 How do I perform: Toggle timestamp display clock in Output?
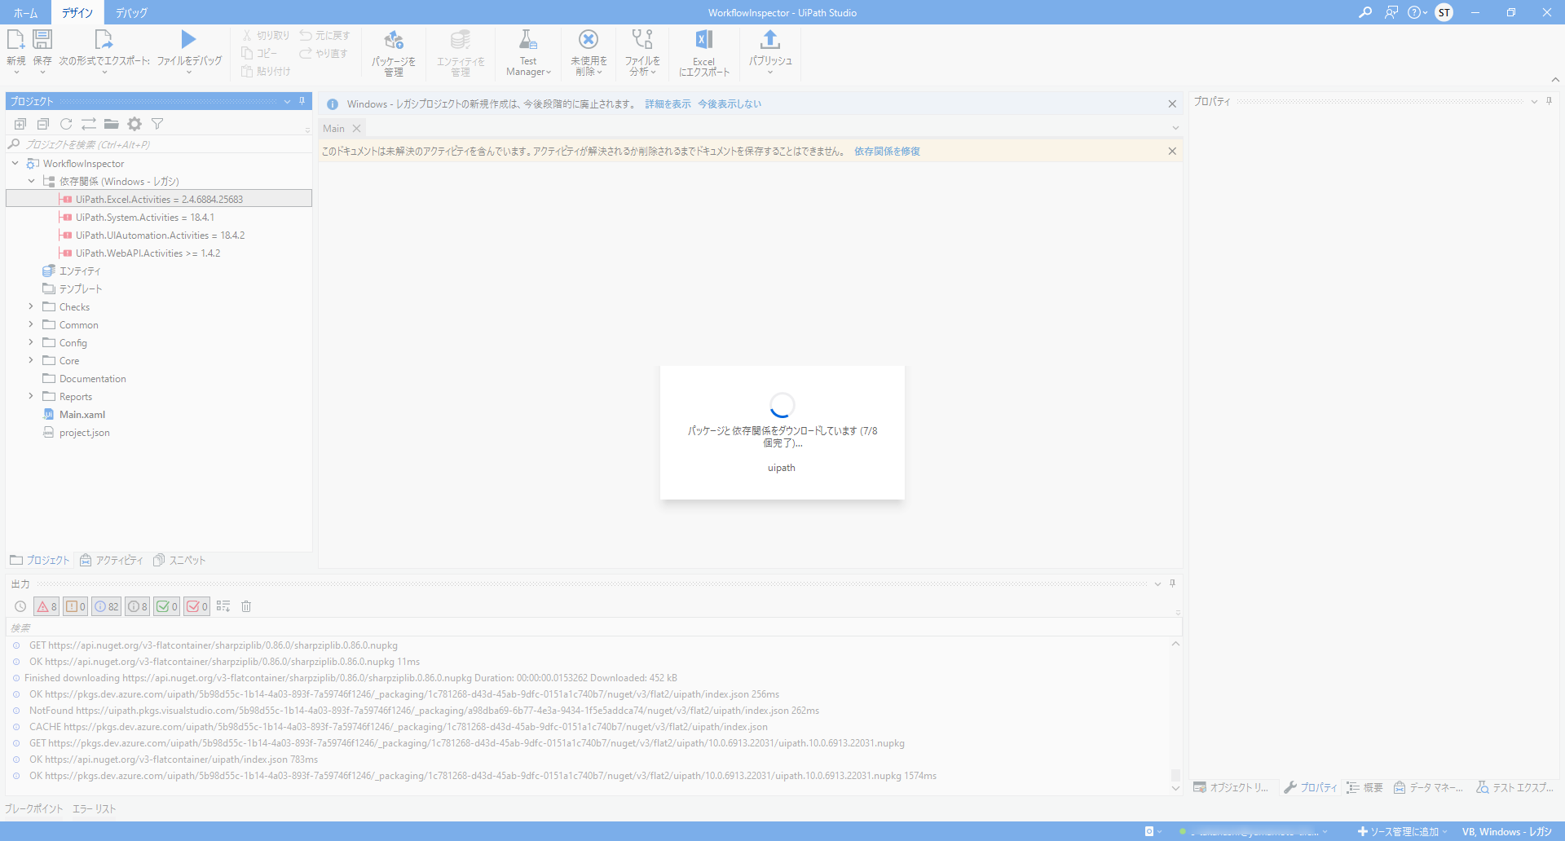tap(20, 606)
